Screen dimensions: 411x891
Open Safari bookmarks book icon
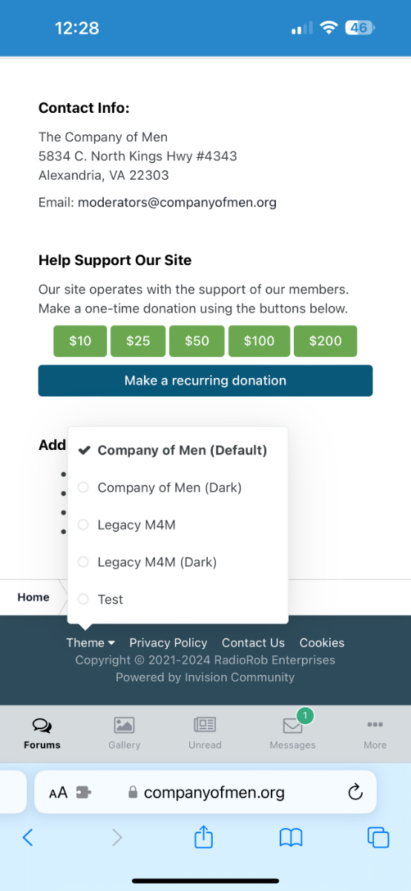(291, 838)
